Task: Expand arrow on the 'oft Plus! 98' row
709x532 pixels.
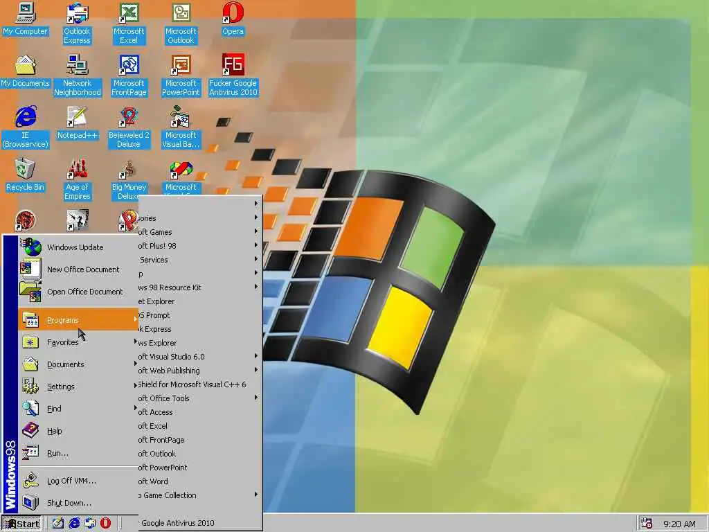Action: click(256, 245)
